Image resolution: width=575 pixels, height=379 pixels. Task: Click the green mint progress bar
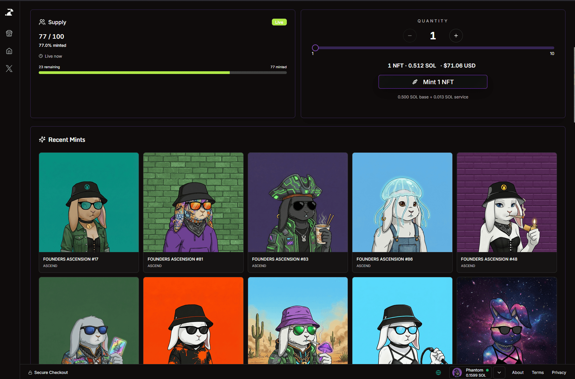[x=134, y=73]
